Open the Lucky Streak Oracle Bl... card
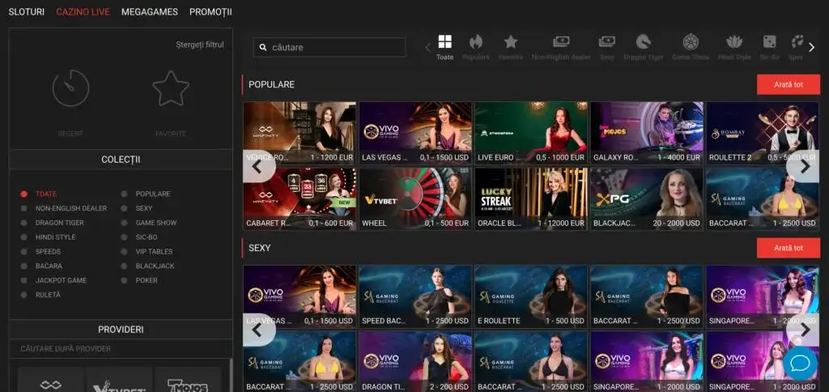 (531, 199)
